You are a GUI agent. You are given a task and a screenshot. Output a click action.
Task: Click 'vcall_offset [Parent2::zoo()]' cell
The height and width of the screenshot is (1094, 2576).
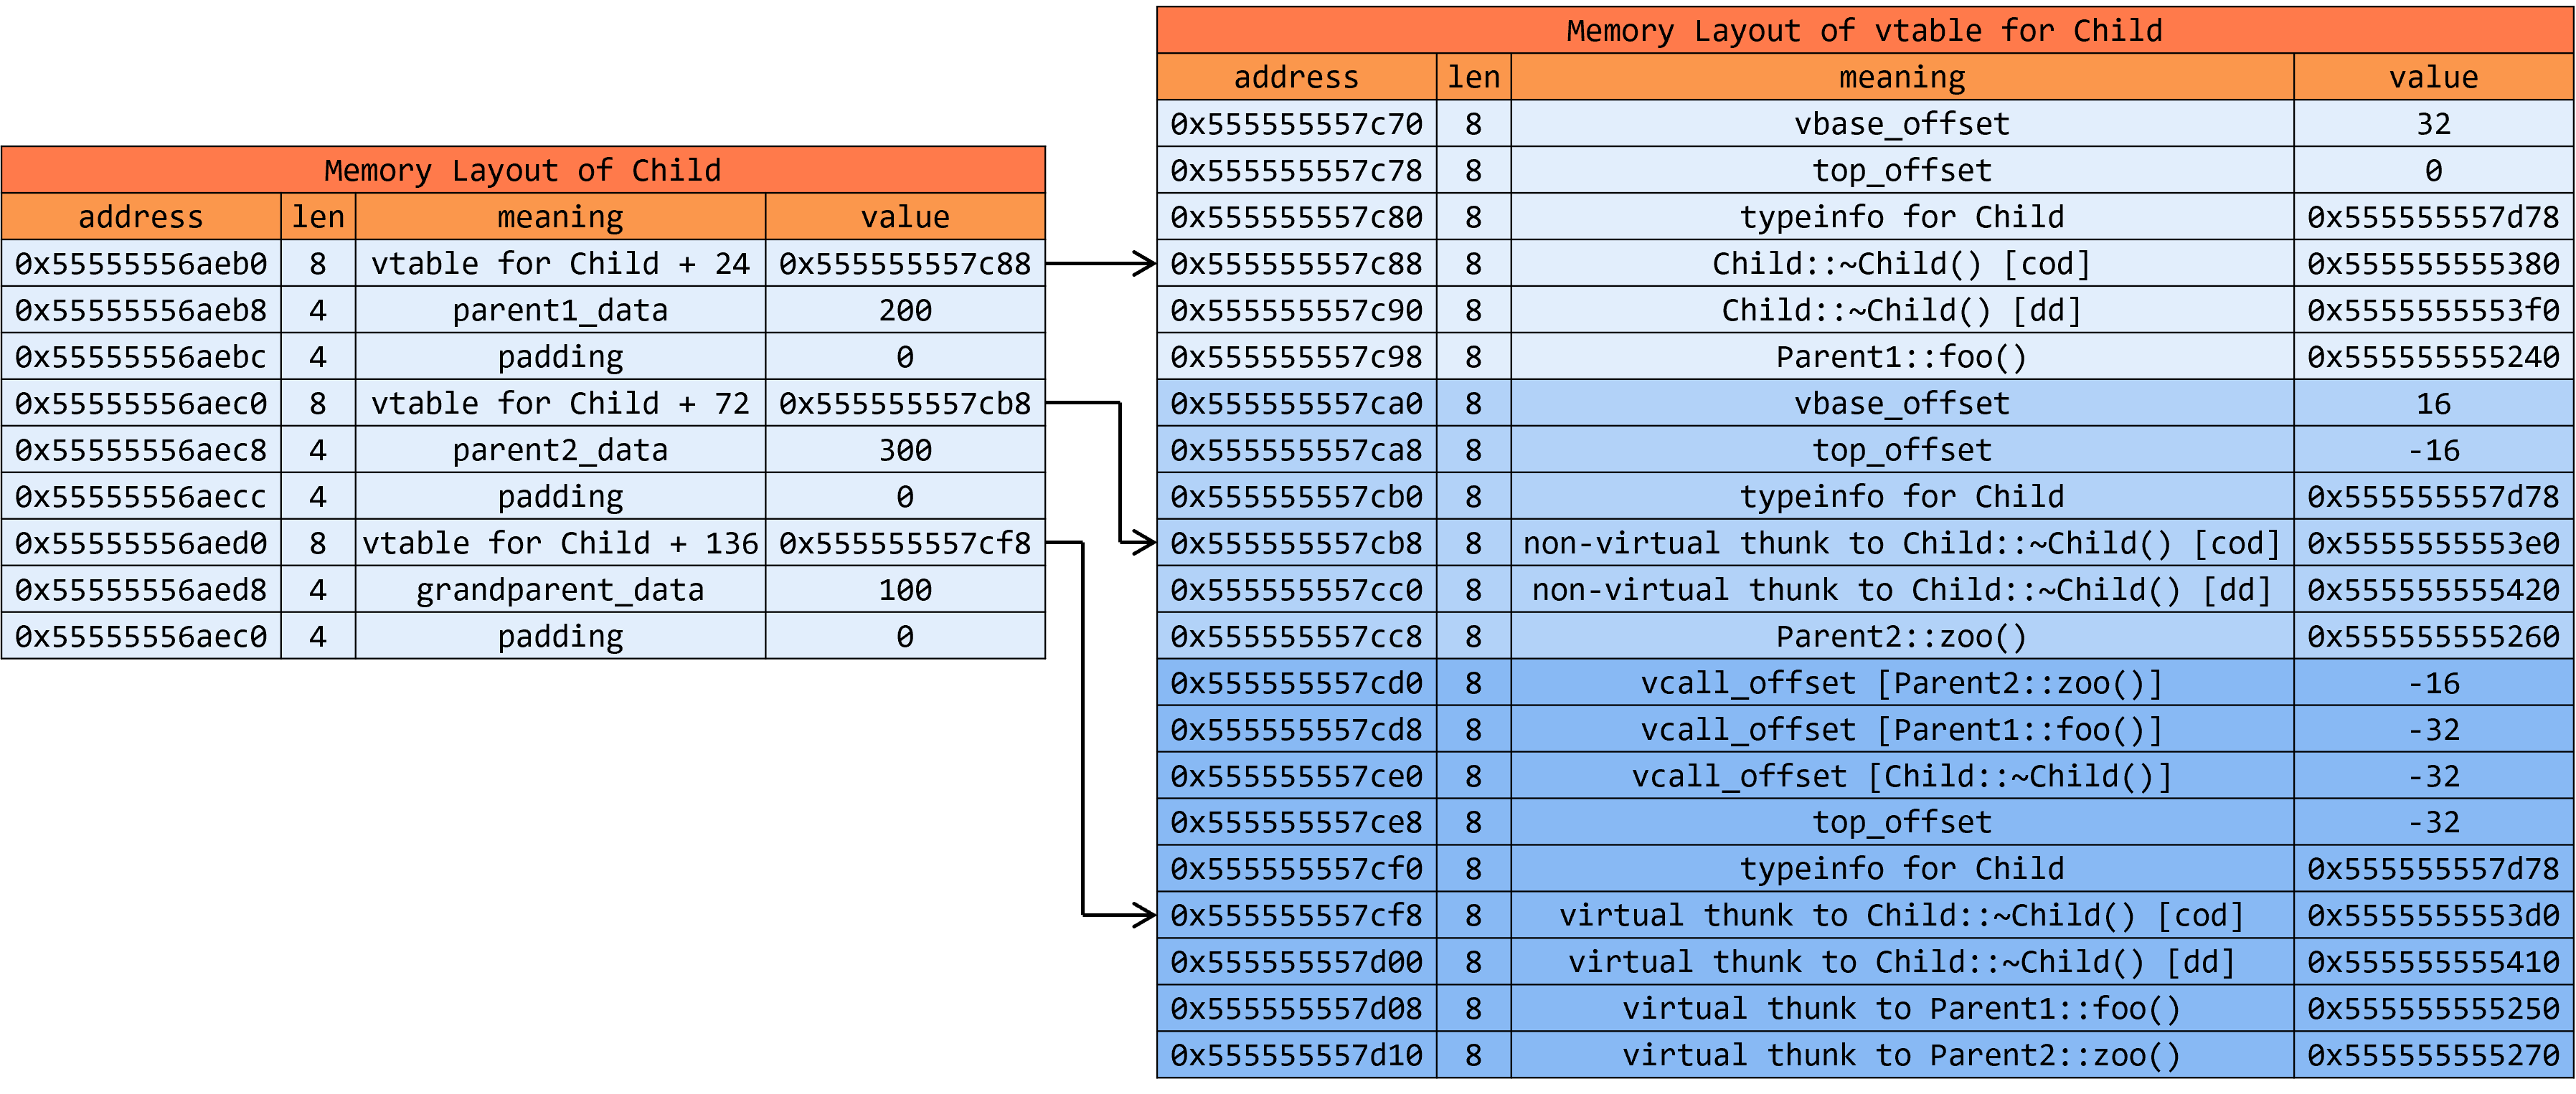[x=1901, y=683]
